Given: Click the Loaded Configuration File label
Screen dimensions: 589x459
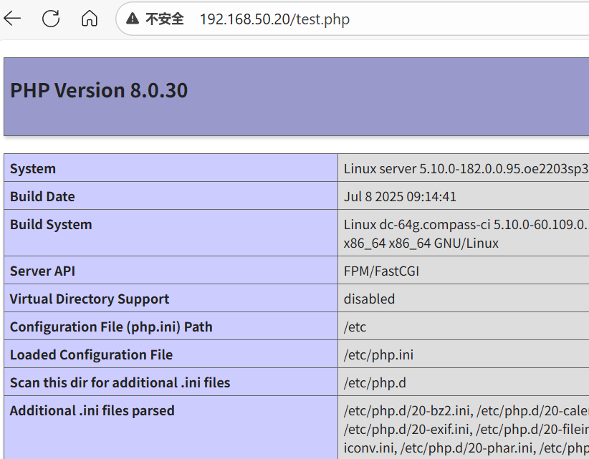Looking at the screenshot, I should pos(91,355).
